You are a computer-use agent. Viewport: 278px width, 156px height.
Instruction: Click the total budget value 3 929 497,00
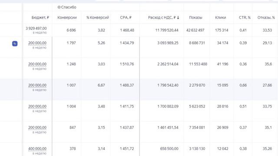[36, 28]
